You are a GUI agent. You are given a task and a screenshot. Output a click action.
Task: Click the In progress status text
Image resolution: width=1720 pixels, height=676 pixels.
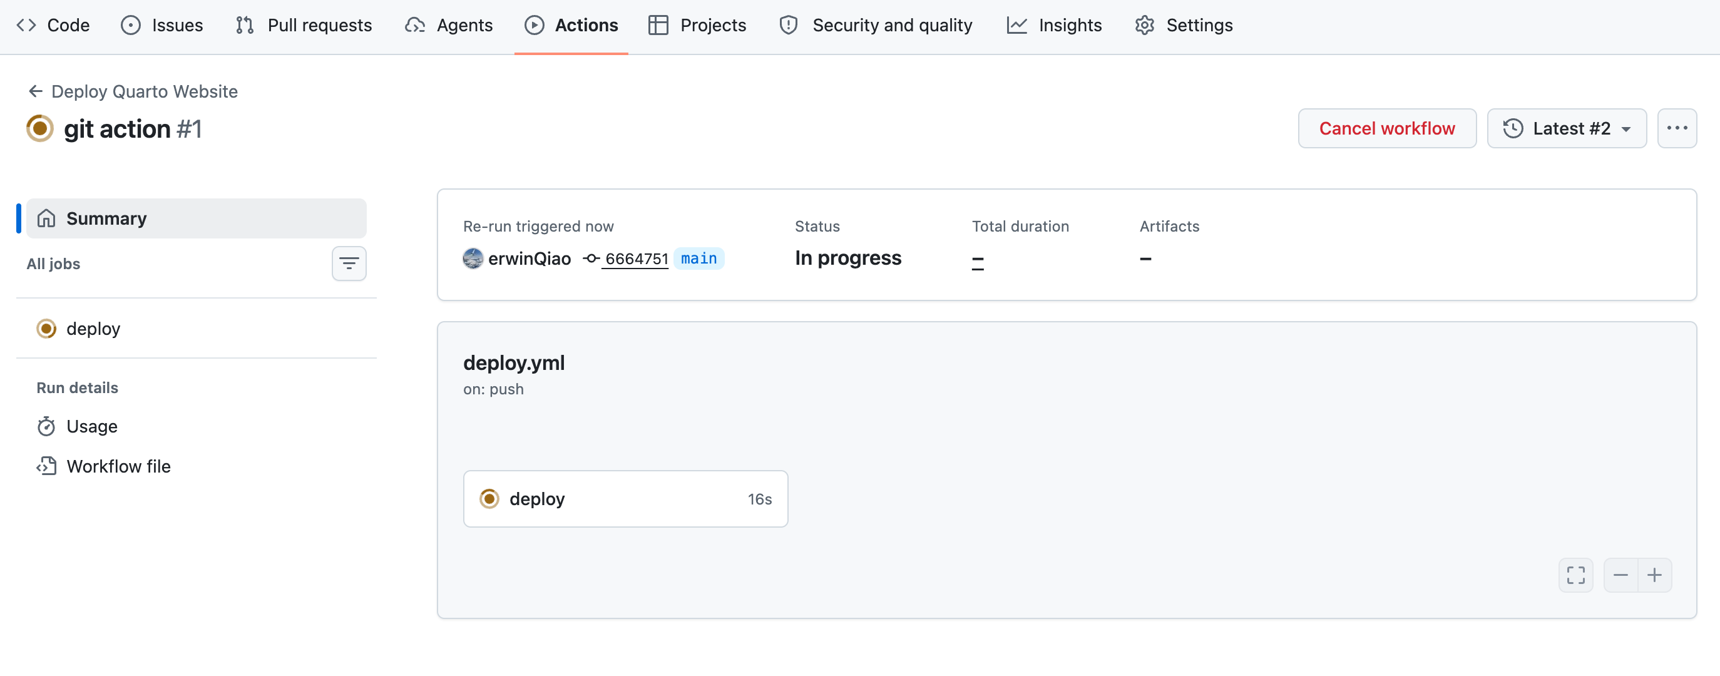click(x=848, y=258)
